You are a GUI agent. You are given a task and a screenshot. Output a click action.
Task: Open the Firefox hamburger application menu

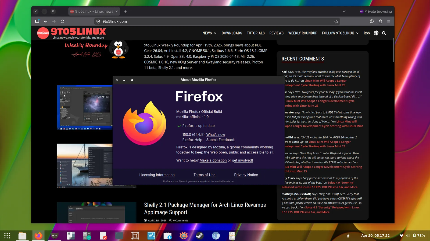389,21
